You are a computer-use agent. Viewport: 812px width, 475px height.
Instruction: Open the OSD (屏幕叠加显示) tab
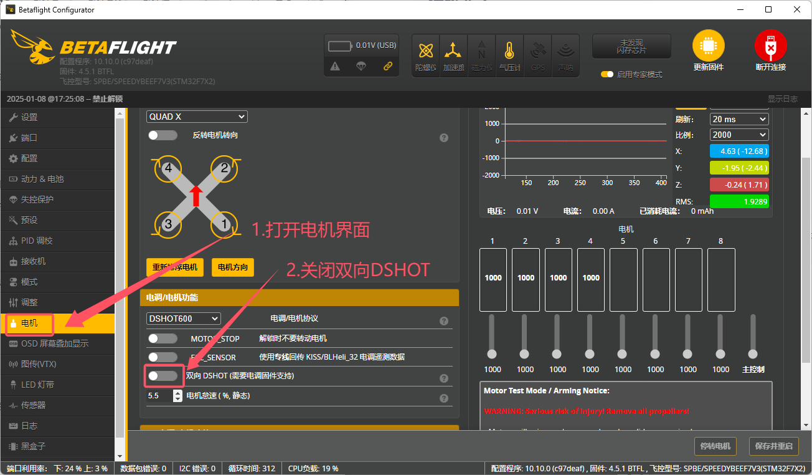[x=57, y=343]
